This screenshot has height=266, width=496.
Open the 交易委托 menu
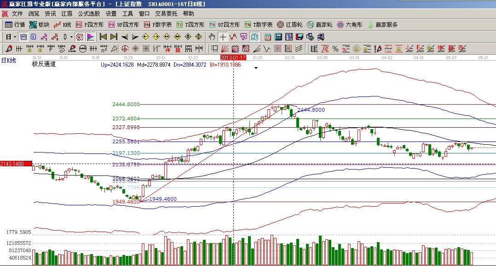pyautogui.click(x=166, y=14)
